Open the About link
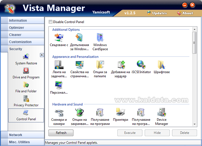 [185, 13]
